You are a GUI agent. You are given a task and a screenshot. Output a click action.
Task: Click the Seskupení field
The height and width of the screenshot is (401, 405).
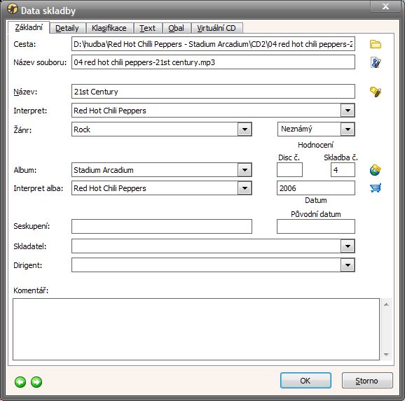coord(162,227)
